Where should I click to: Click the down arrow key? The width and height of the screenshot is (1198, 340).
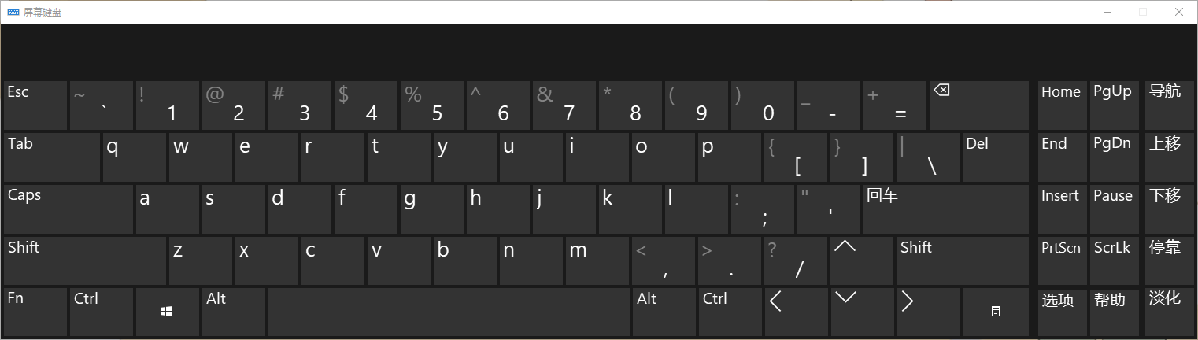[x=863, y=312]
